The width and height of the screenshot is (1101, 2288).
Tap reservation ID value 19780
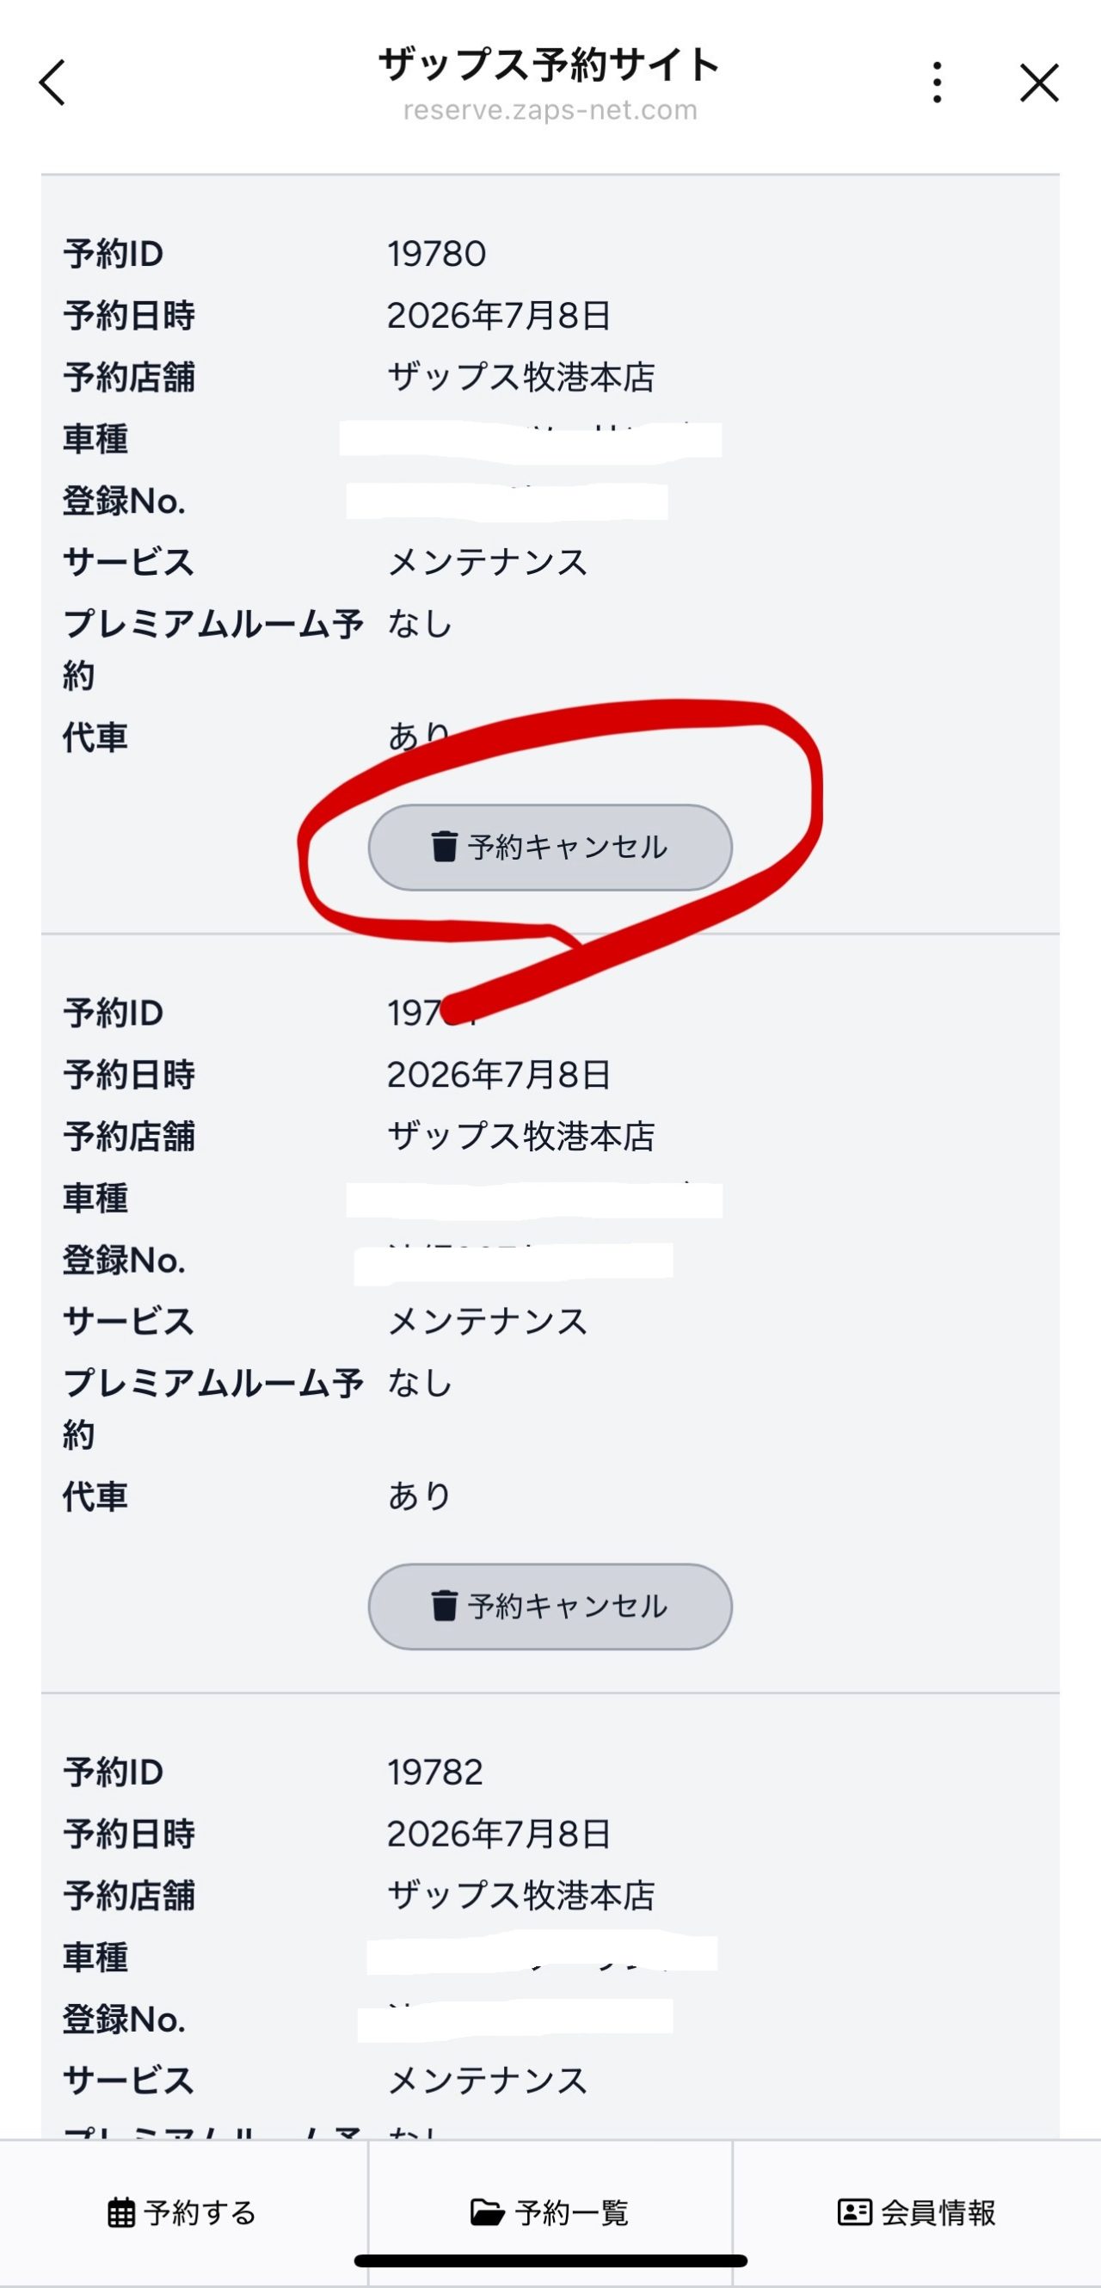pyautogui.click(x=436, y=254)
